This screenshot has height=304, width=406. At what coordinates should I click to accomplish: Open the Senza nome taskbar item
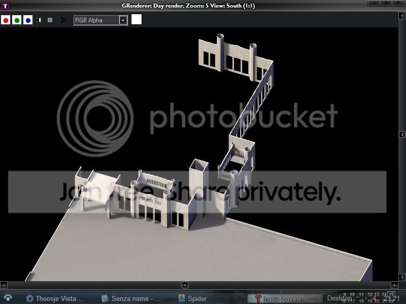pyautogui.click(x=131, y=298)
